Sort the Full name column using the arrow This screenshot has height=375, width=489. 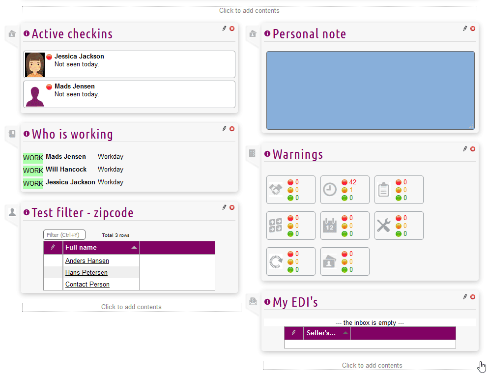(x=134, y=248)
